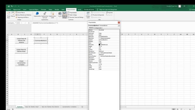195x110 pixels.
Task: Select the Height property row
Action: [104, 46]
